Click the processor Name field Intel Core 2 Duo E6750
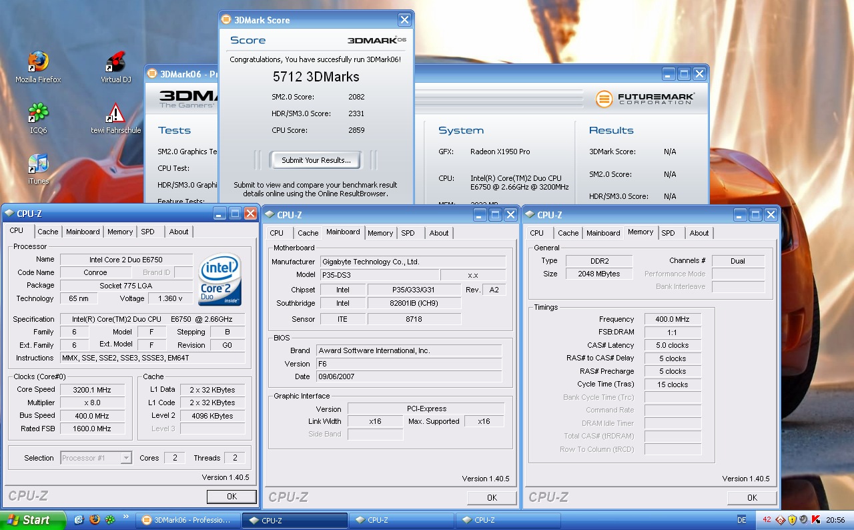 click(126, 259)
